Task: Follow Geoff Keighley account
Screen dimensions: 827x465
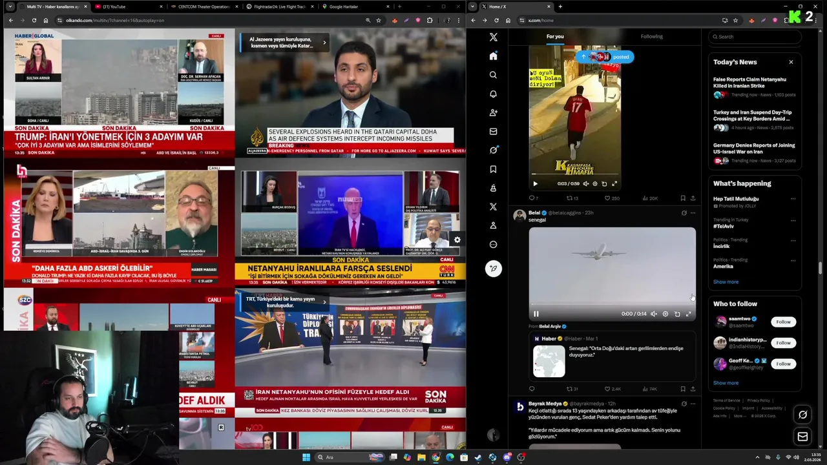Action: pos(783,364)
